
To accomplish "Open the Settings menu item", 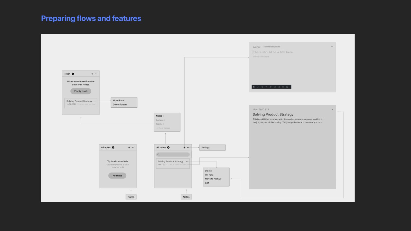I will pos(212,147).
